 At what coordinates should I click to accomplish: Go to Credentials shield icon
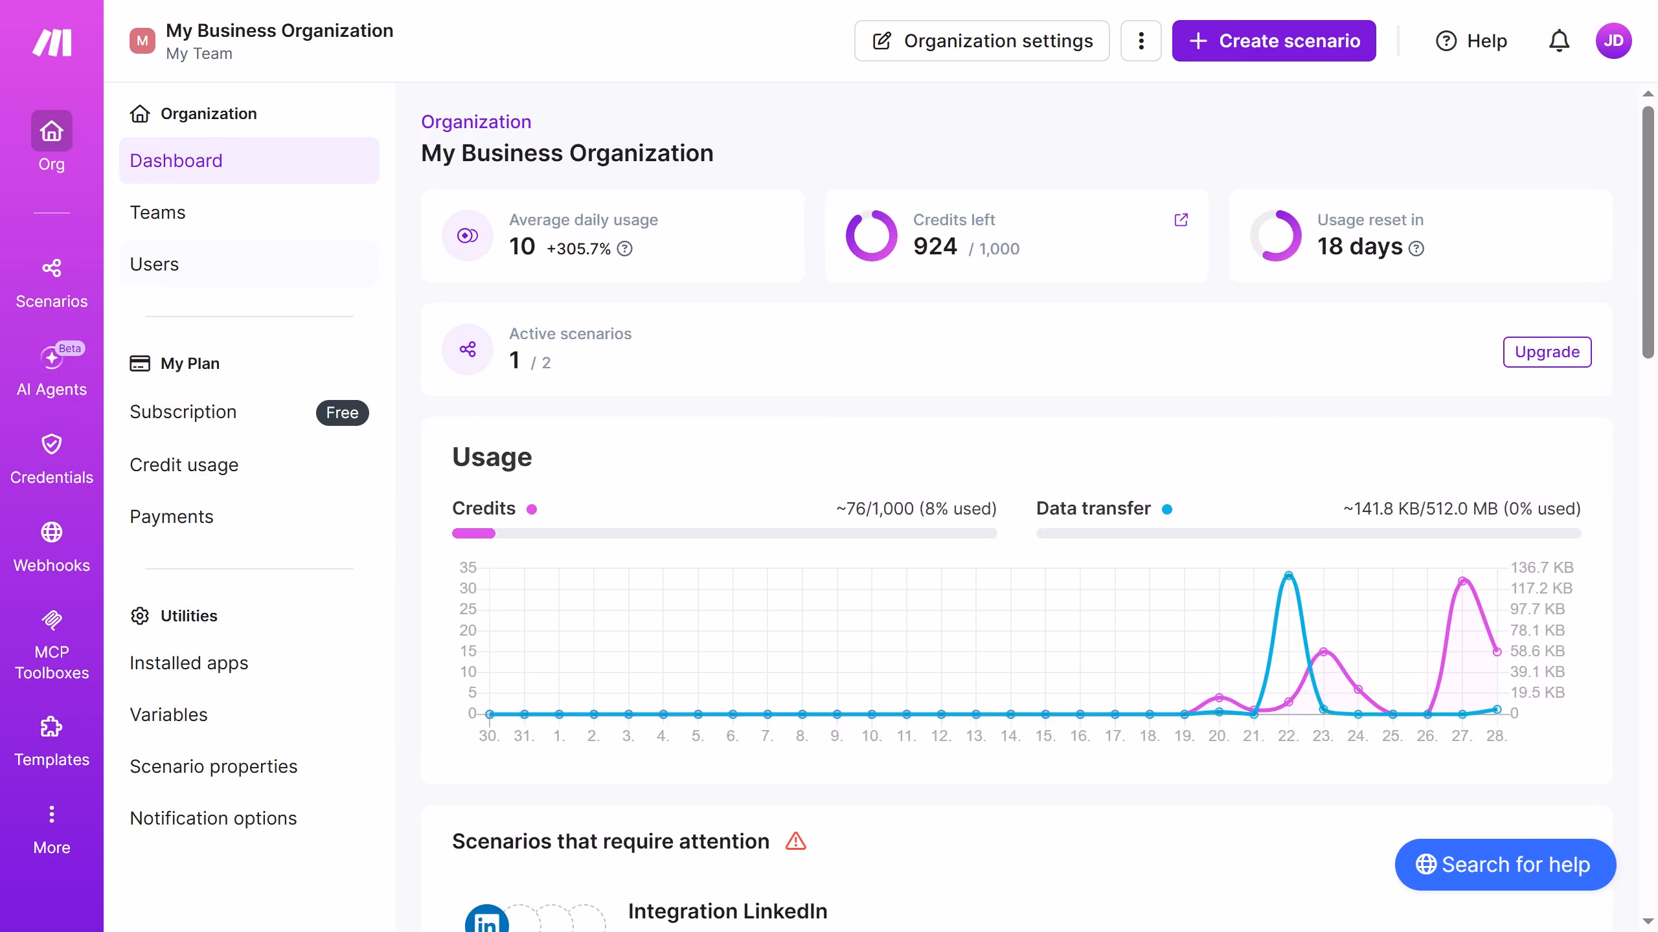tap(51, 444)
